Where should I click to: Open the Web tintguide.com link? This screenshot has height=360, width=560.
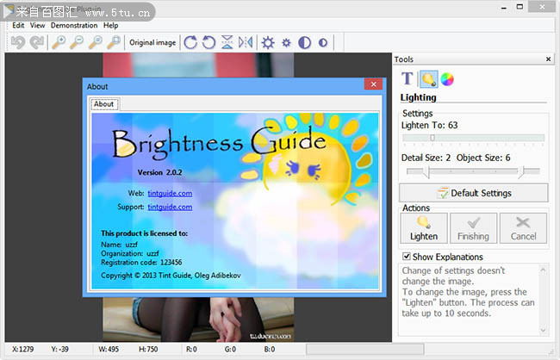click(170, 193)
